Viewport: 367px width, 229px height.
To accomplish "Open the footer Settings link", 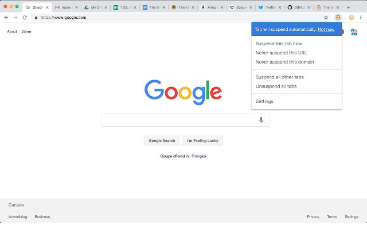I will tap(352, 217).
